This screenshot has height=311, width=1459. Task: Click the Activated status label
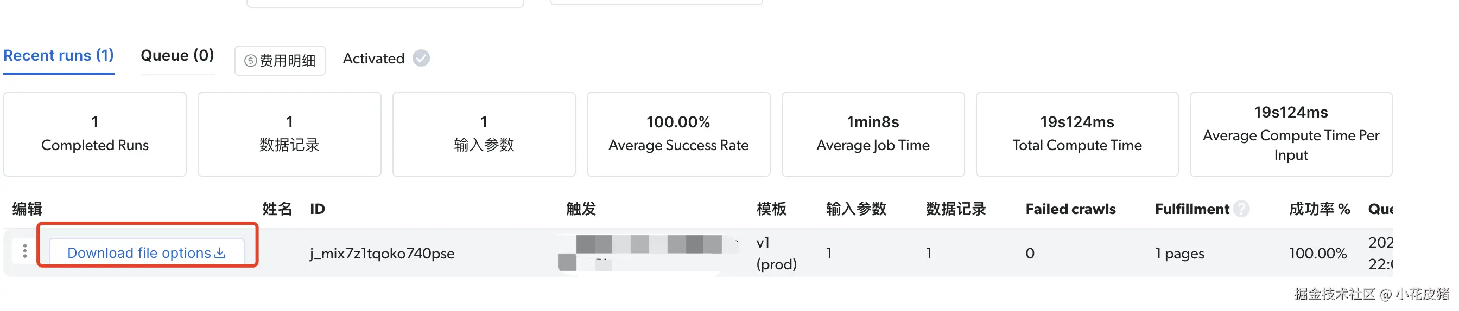click(373, 58)
